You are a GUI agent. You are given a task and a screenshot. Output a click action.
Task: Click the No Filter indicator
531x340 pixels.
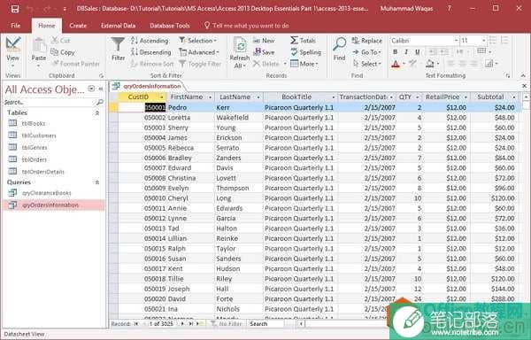pos(227,324)
